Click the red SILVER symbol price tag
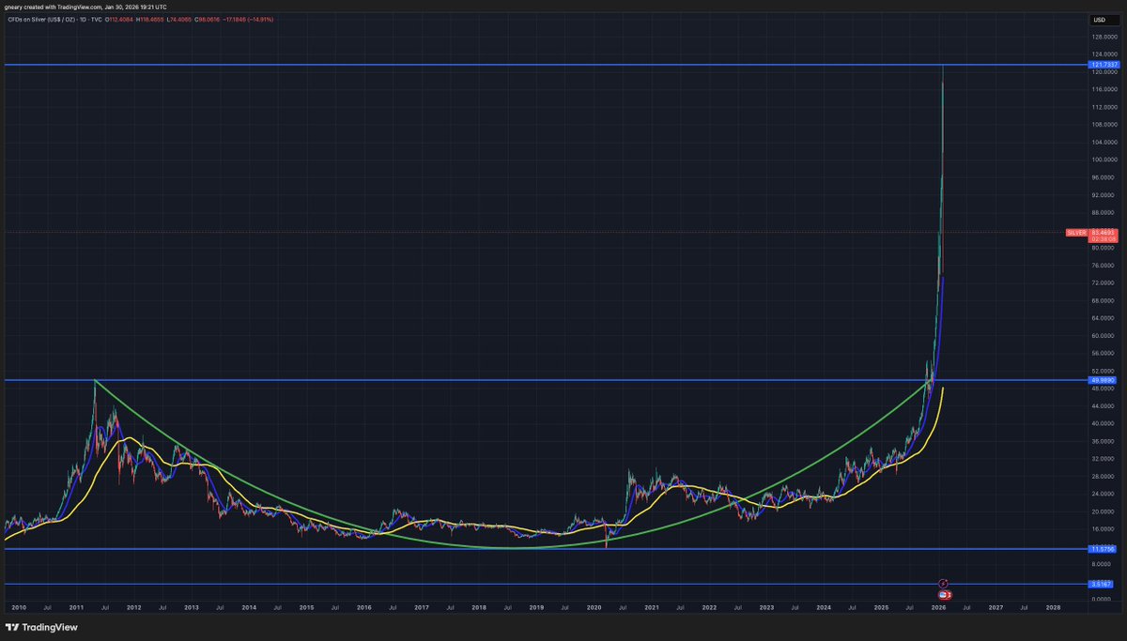This screenshot has height=641, width=1127. 1076,232
